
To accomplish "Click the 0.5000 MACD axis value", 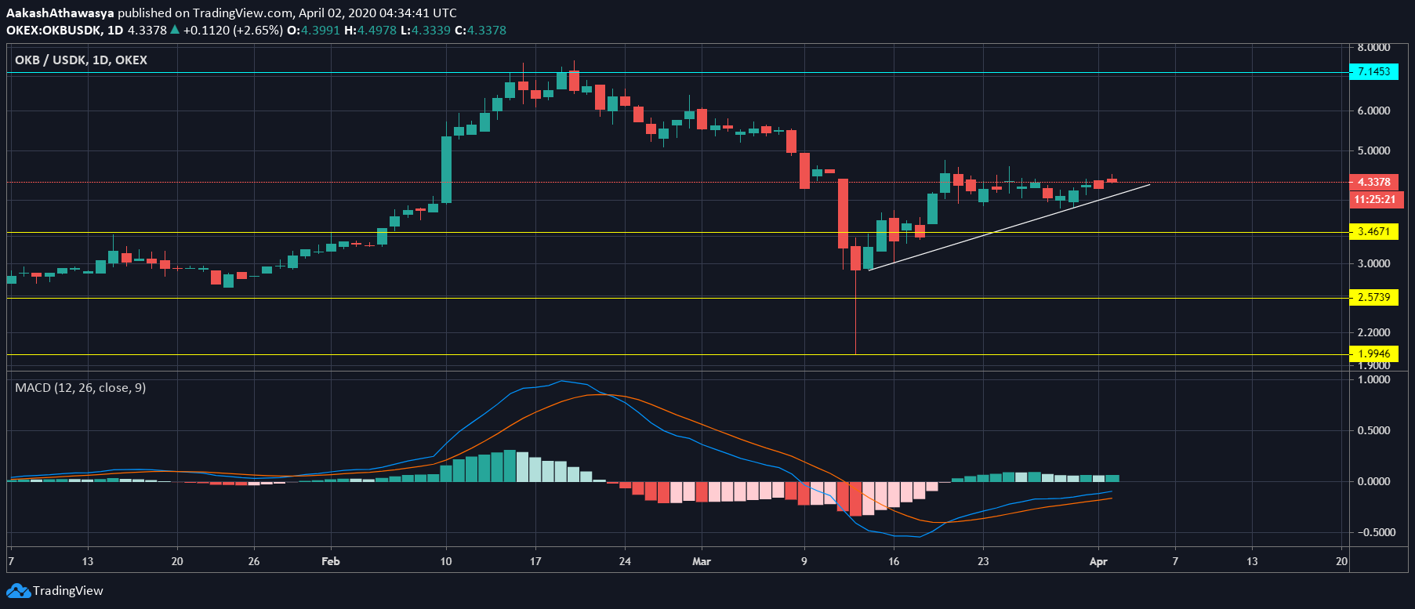I will (1373, 430).
